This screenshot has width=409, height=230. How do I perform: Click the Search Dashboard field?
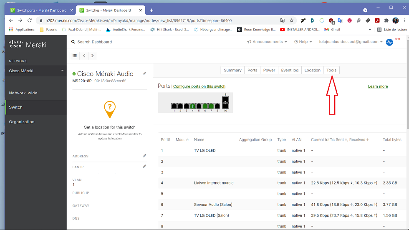(x=94, y=42)
